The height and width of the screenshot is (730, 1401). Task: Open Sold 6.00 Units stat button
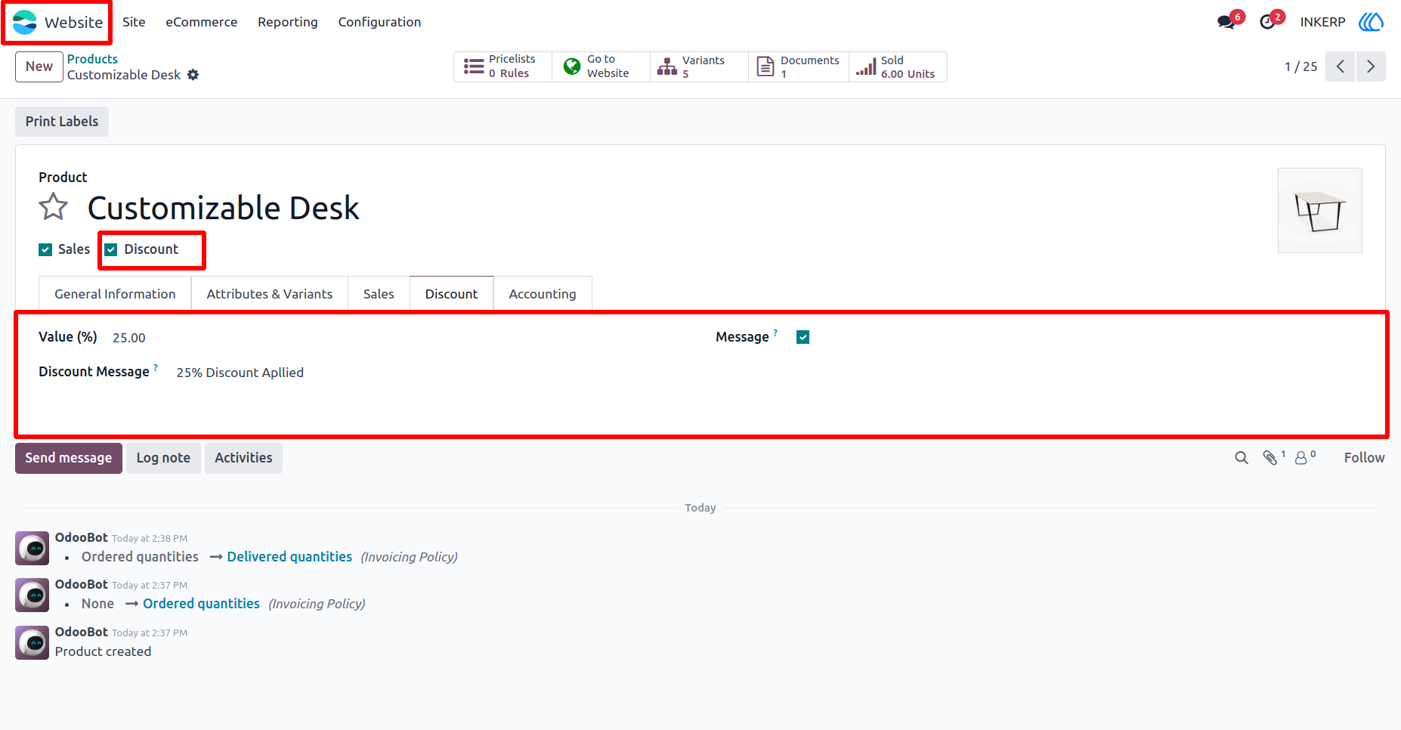tap(898, 67)
